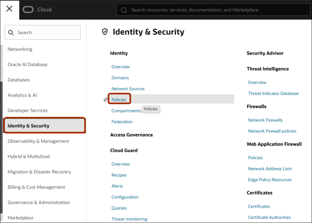Click the magnifier icon in sidebar search
Viewport: 312px width, 223px height.
[x=11, y=33]
